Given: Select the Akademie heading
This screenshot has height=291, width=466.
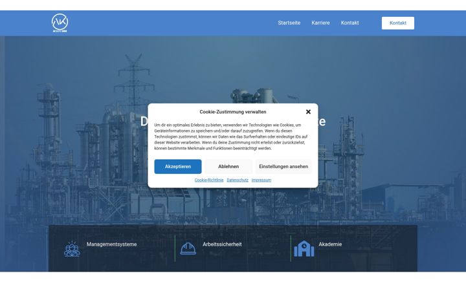Looking at the screenshot, I should coord(330,244).
